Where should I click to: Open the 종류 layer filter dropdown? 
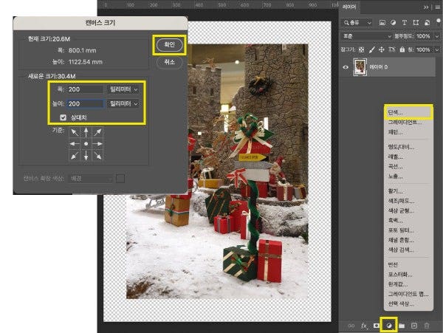pos(357,23)
